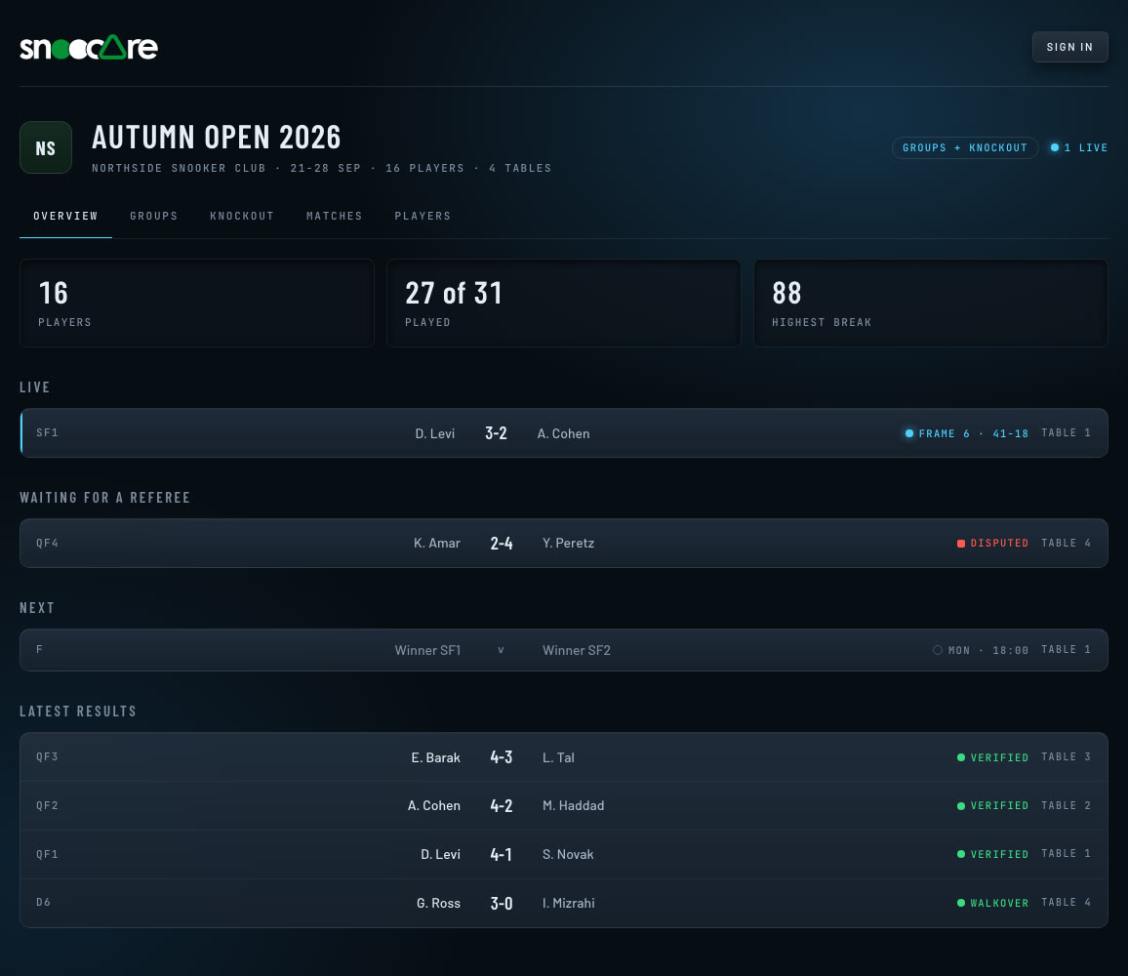
Task: Click the snoocare logo
Action: (89, 48)
